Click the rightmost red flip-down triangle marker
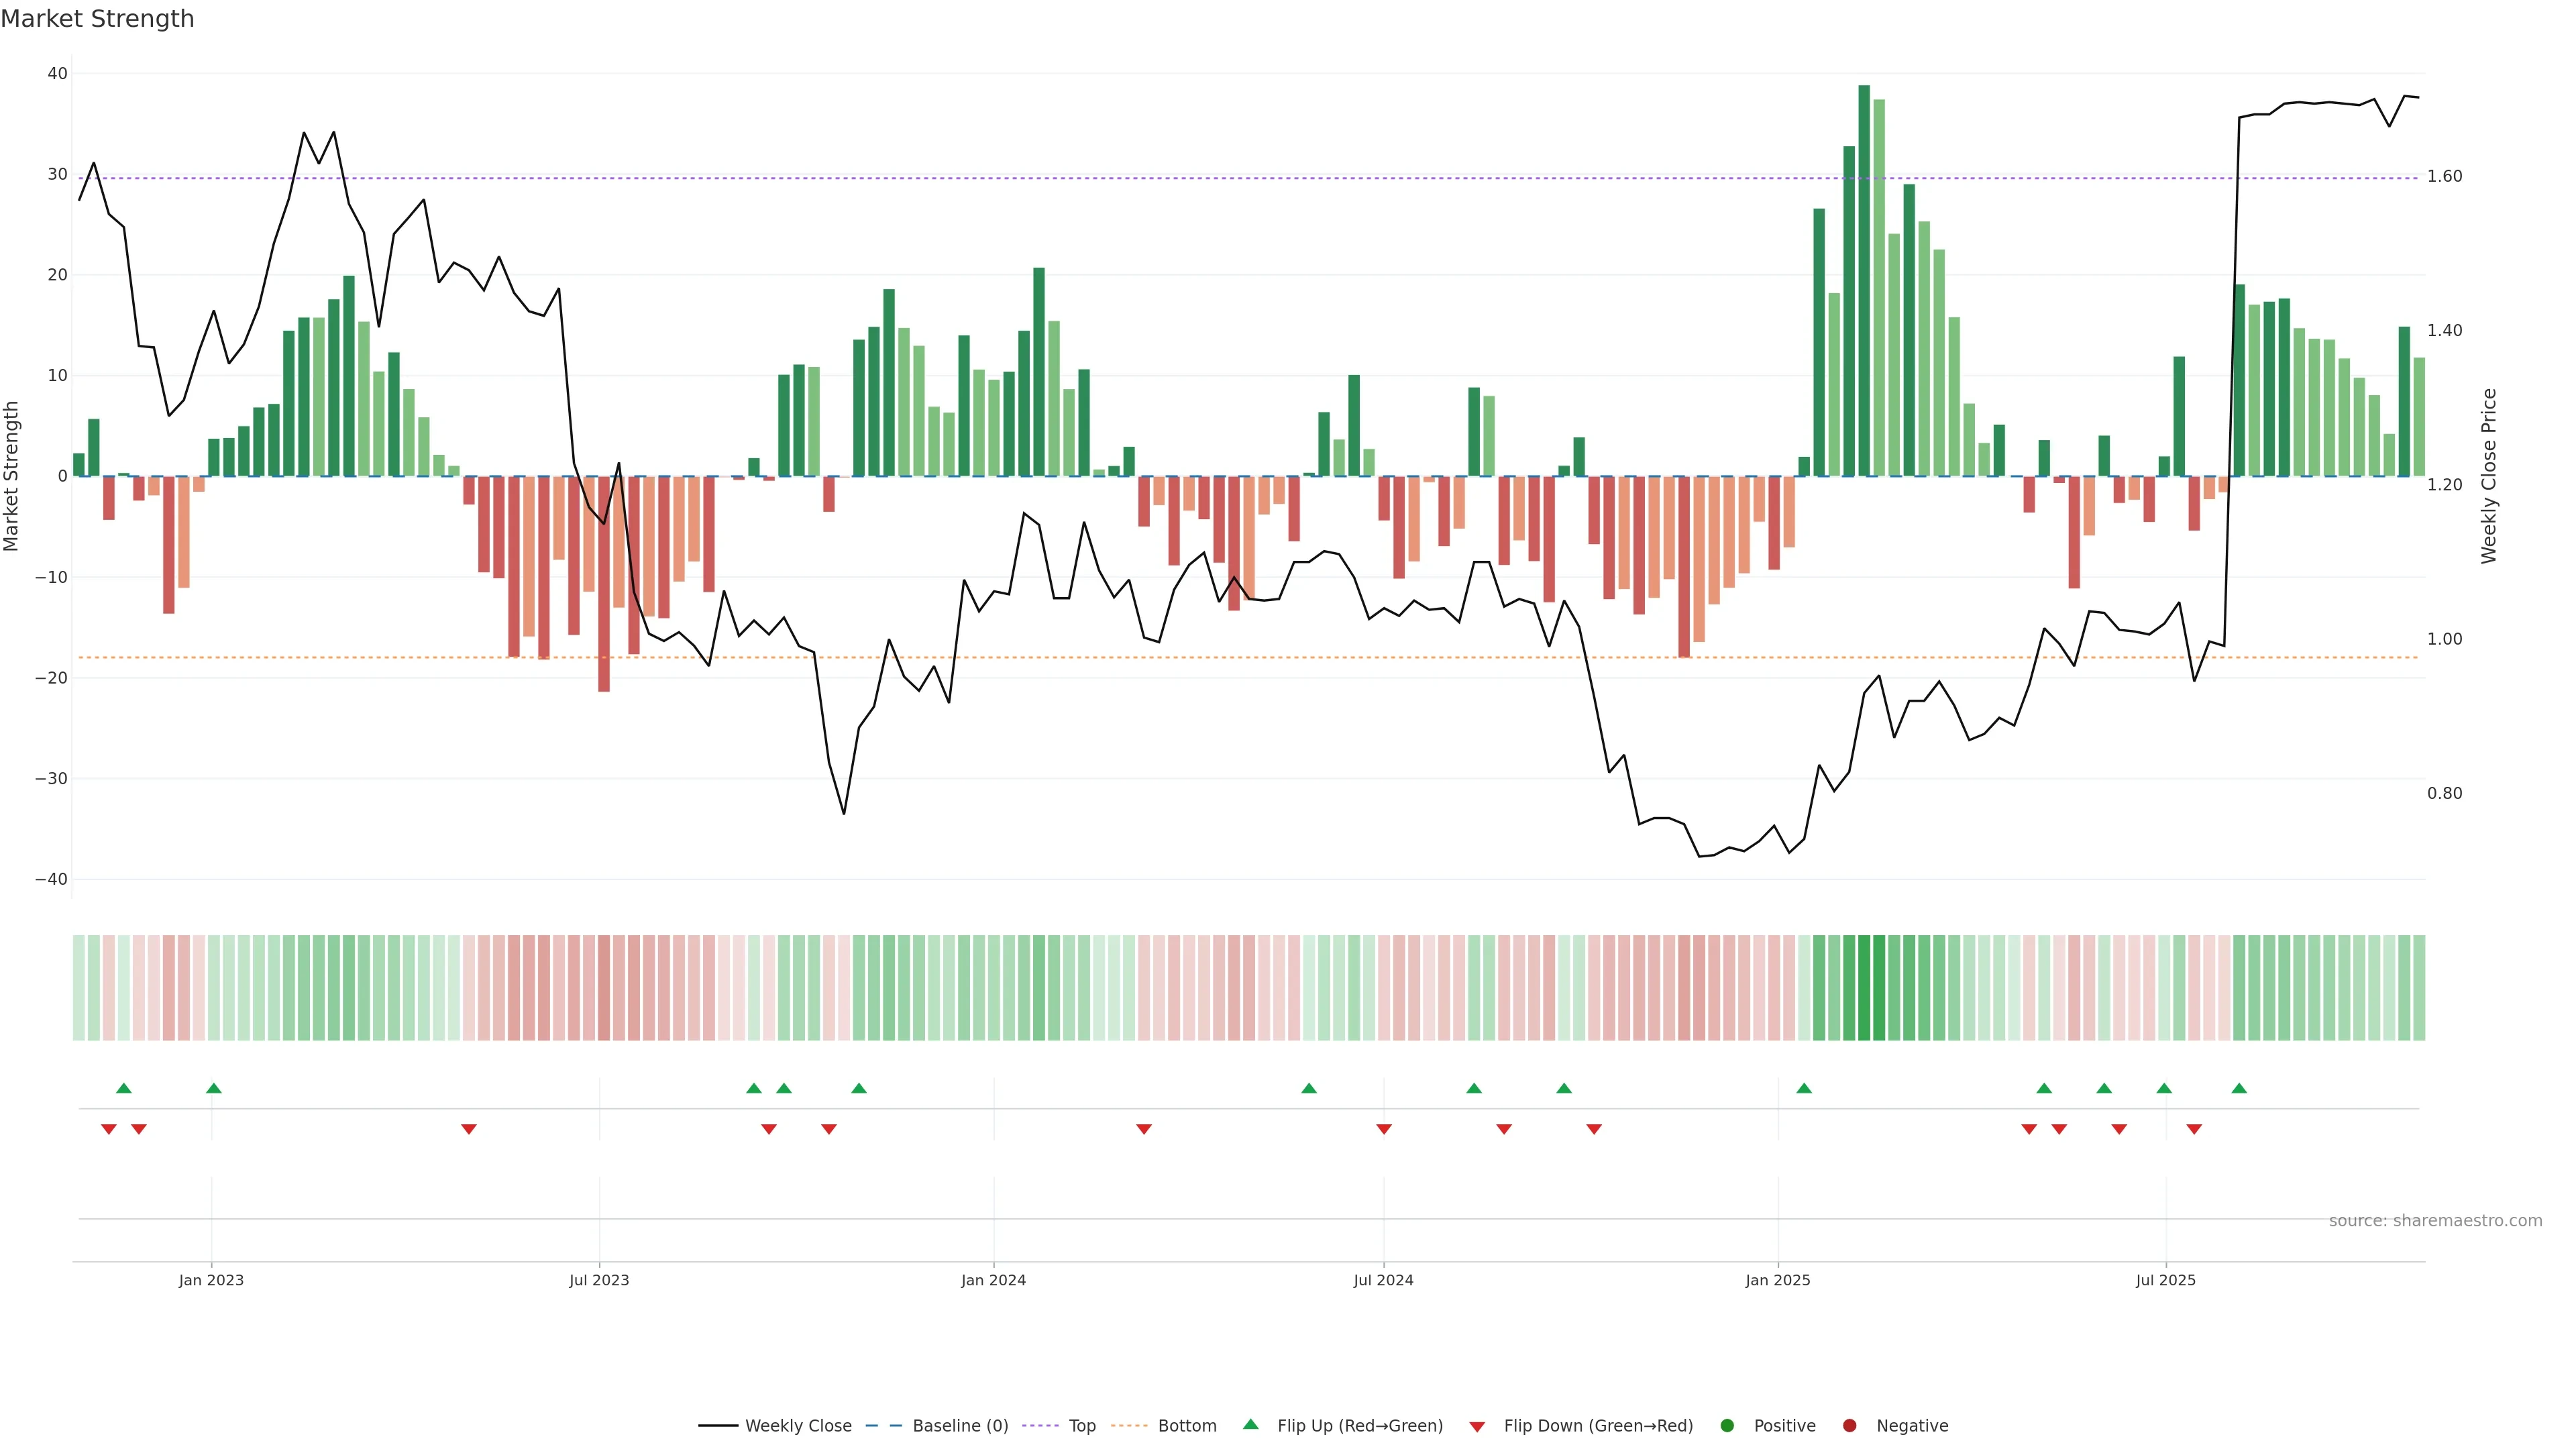 [2194, 1129]
